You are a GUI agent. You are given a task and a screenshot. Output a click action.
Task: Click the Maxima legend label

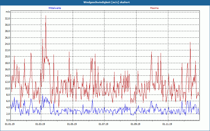154,8
